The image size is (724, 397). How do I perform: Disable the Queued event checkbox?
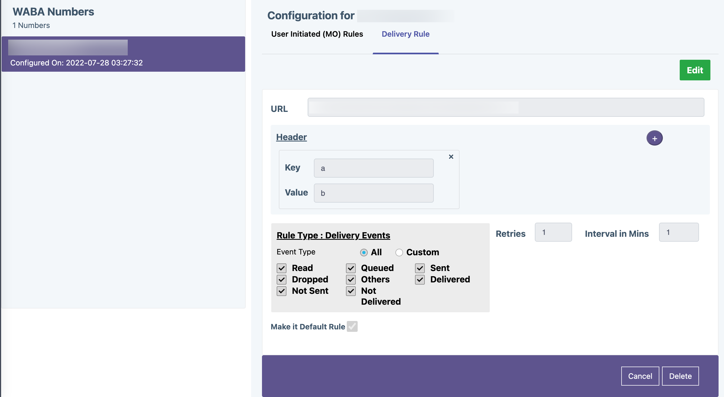click(351, 268)
